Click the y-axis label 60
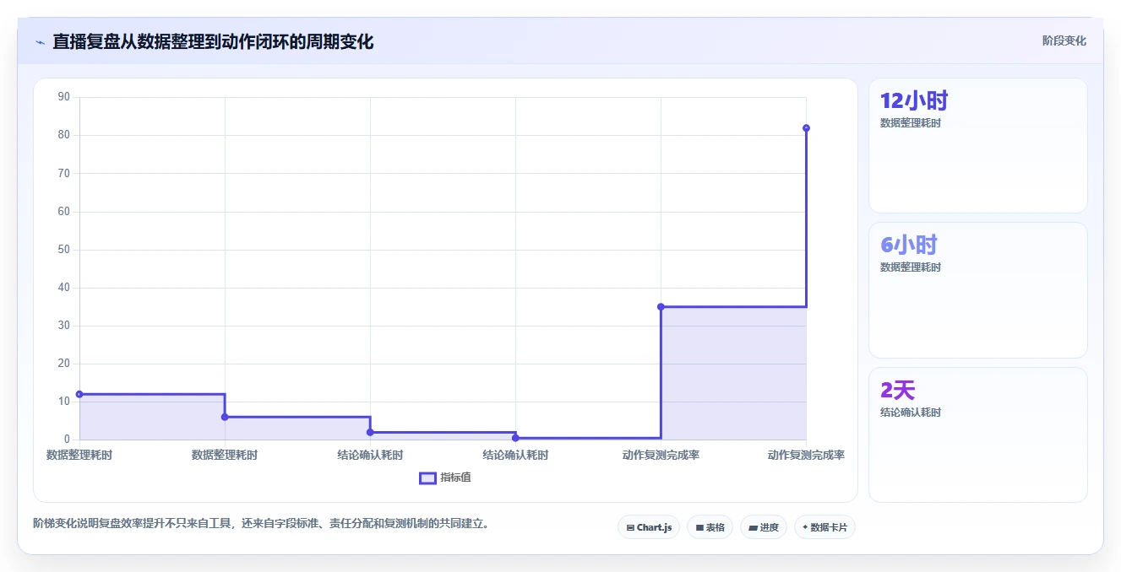Image resolution: width=1121 pixels, height=572 pixels. [64, 211]
